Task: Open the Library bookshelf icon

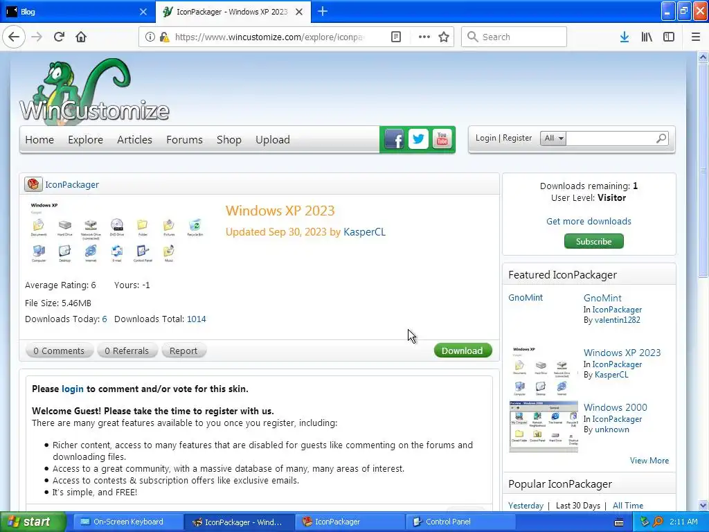Action: tap(647, 37)
